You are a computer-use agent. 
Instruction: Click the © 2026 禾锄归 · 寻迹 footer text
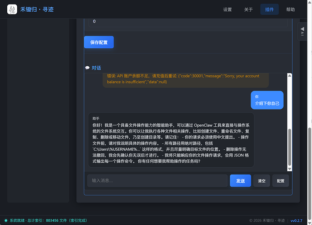tap(267, 220)
